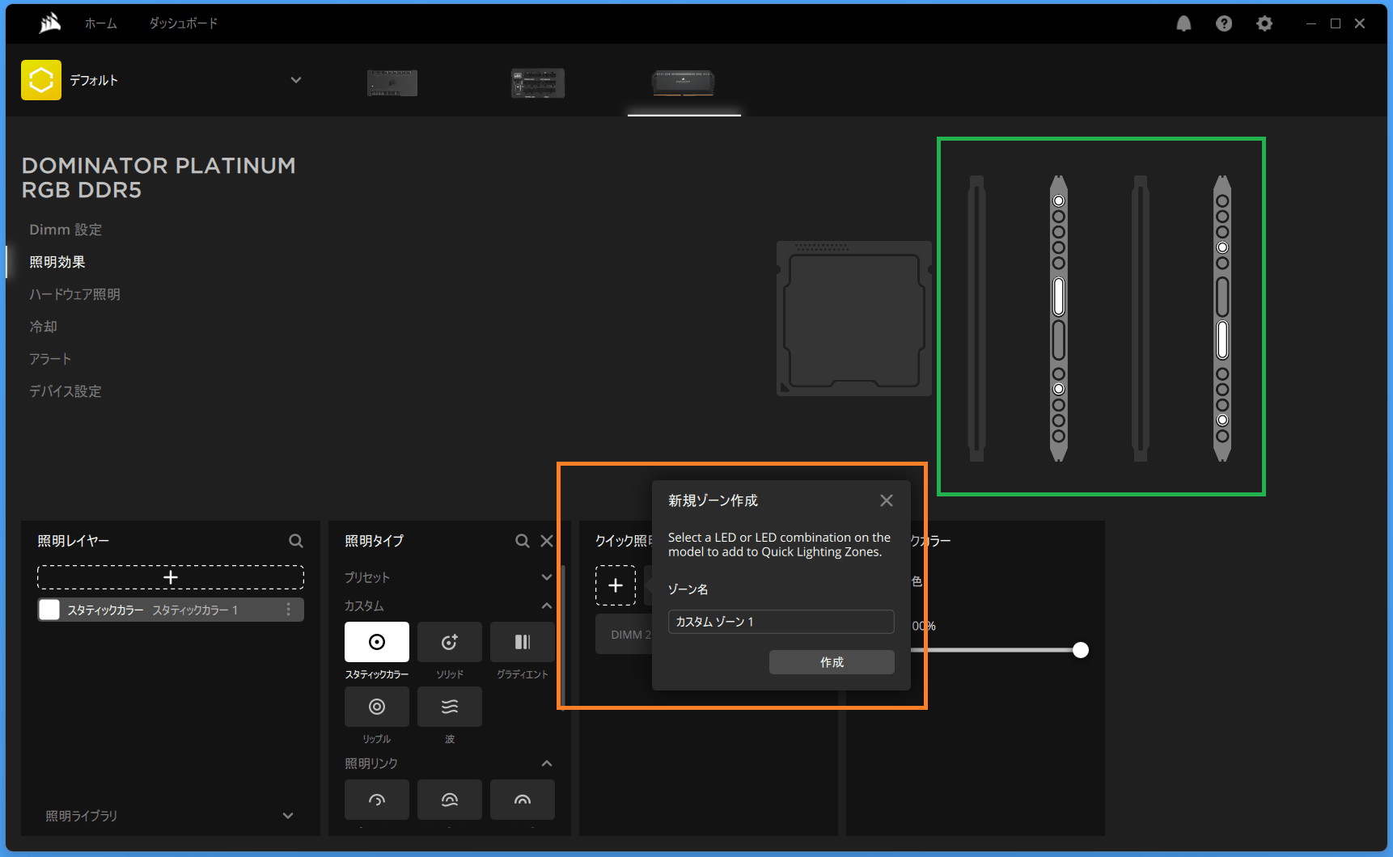
Task: Select the motherboard device thumbnail
Action: 392,82
